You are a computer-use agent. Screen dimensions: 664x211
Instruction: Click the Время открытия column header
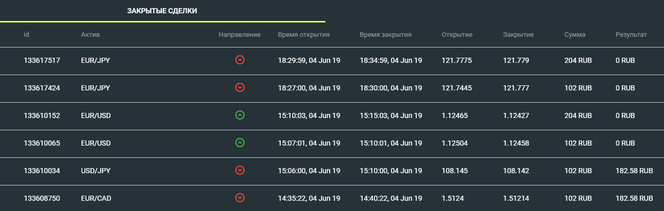(x=304, y=35)
